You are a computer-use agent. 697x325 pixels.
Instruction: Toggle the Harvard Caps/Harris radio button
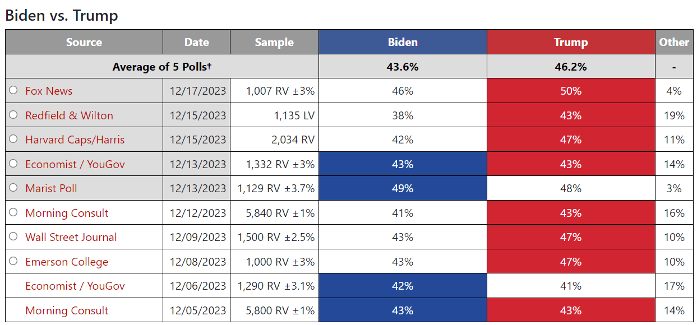[13, 139]
